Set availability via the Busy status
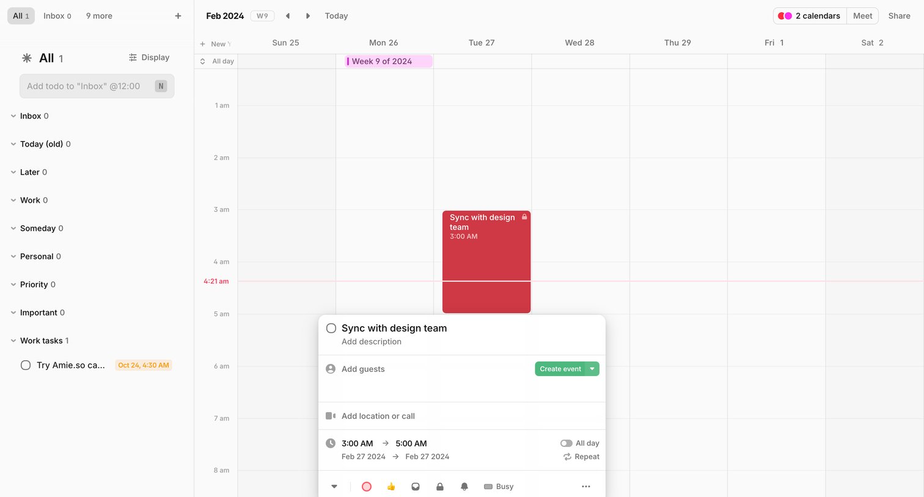 (x=499, y=487)
